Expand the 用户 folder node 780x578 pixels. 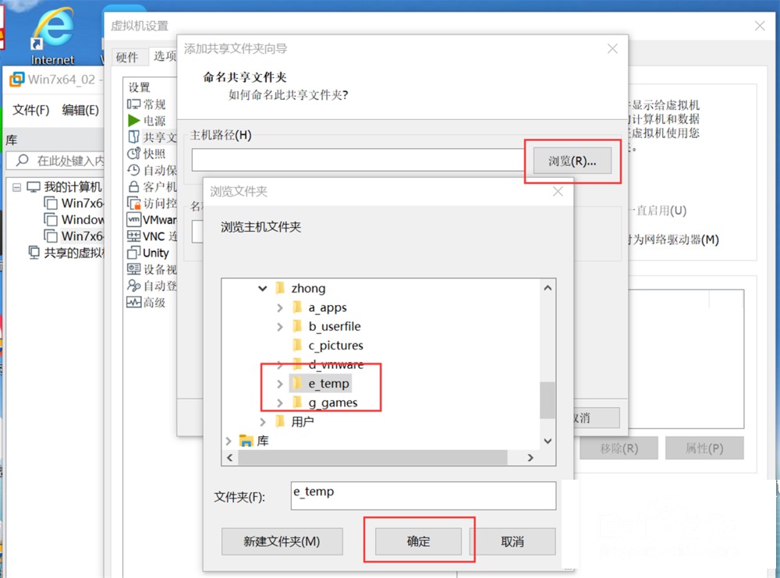[x=263, y=421]
